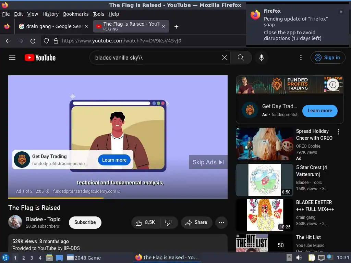
Task: Open the Edit menu
Action: (19, 14)
